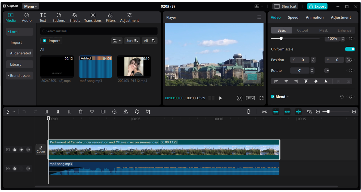
Task: Switch to the Animation tab
Action: pos(314,17)
